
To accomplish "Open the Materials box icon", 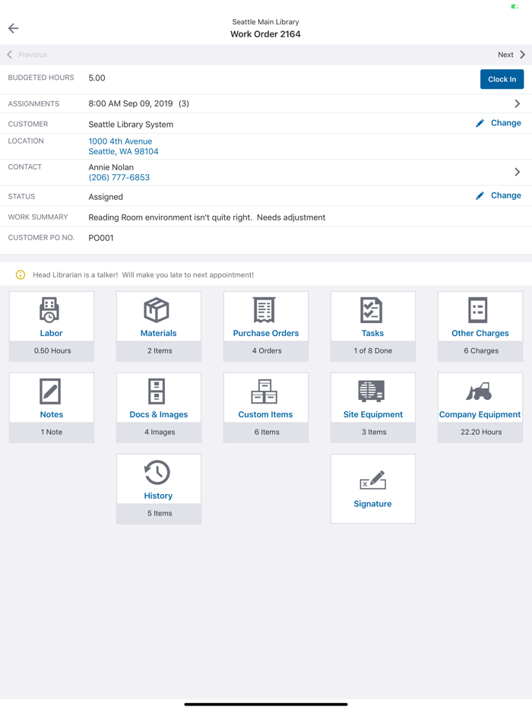I will coord(157,309).
